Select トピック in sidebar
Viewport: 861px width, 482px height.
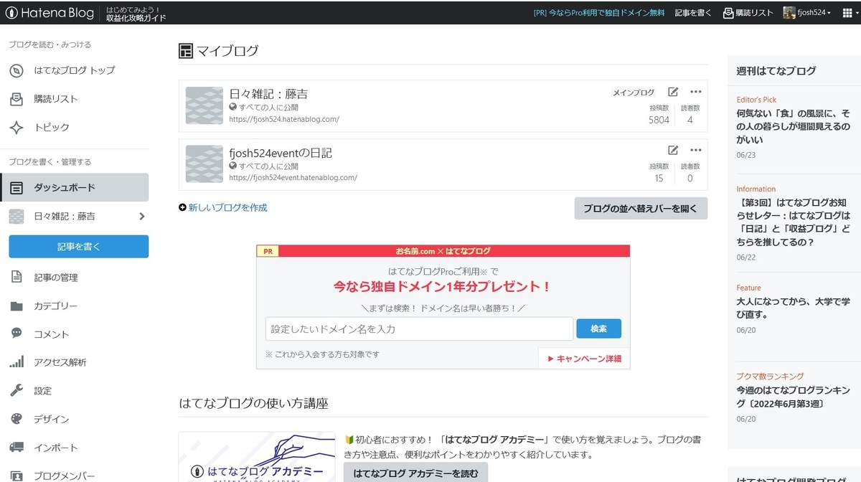point(75,127)
